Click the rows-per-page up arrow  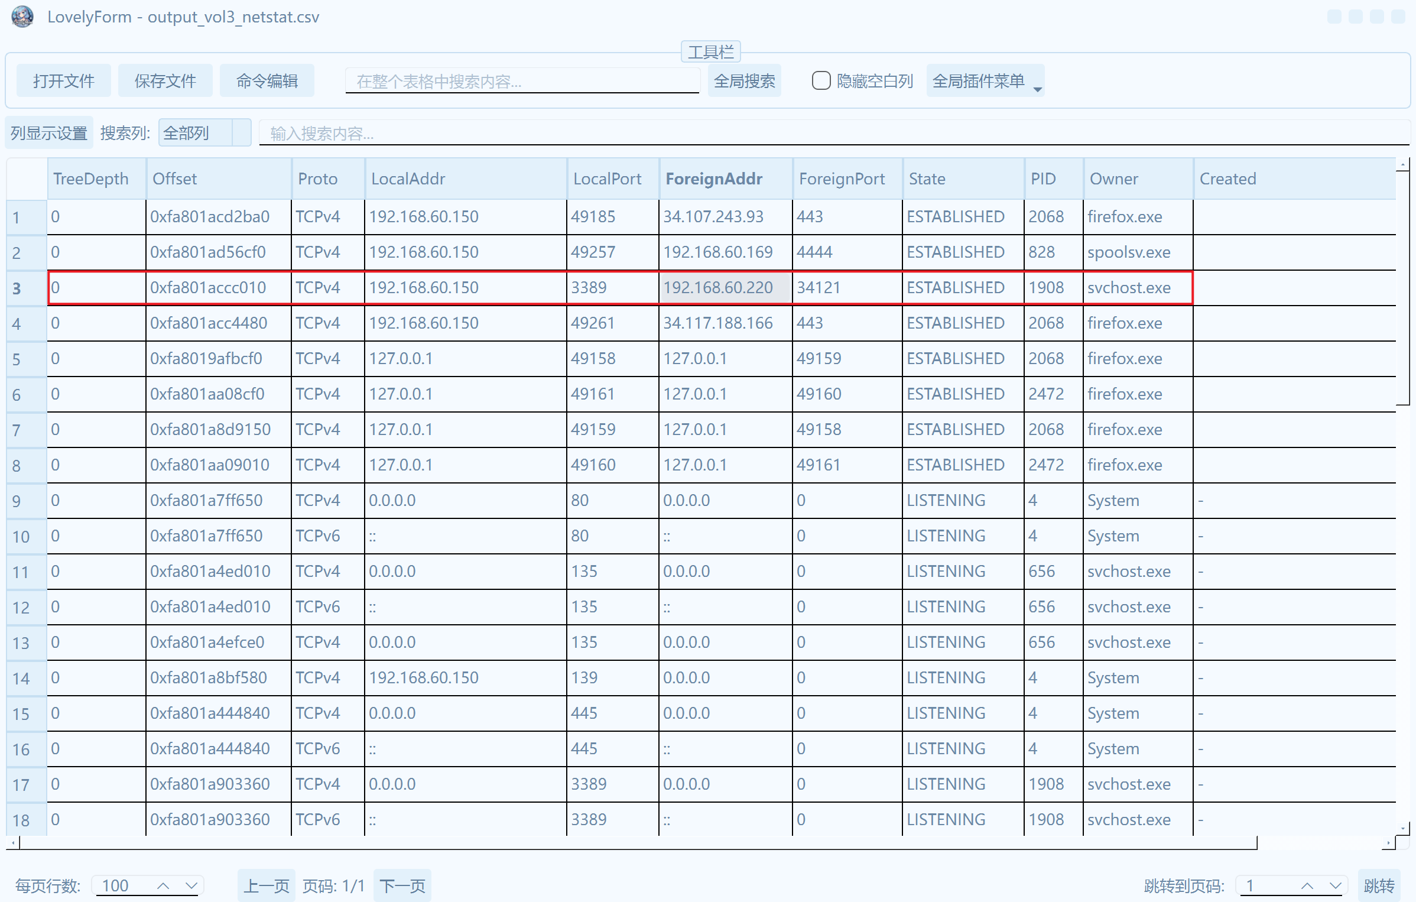pos(164,885)
